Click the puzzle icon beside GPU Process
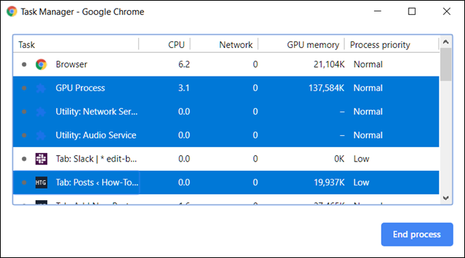 (41, 88)
